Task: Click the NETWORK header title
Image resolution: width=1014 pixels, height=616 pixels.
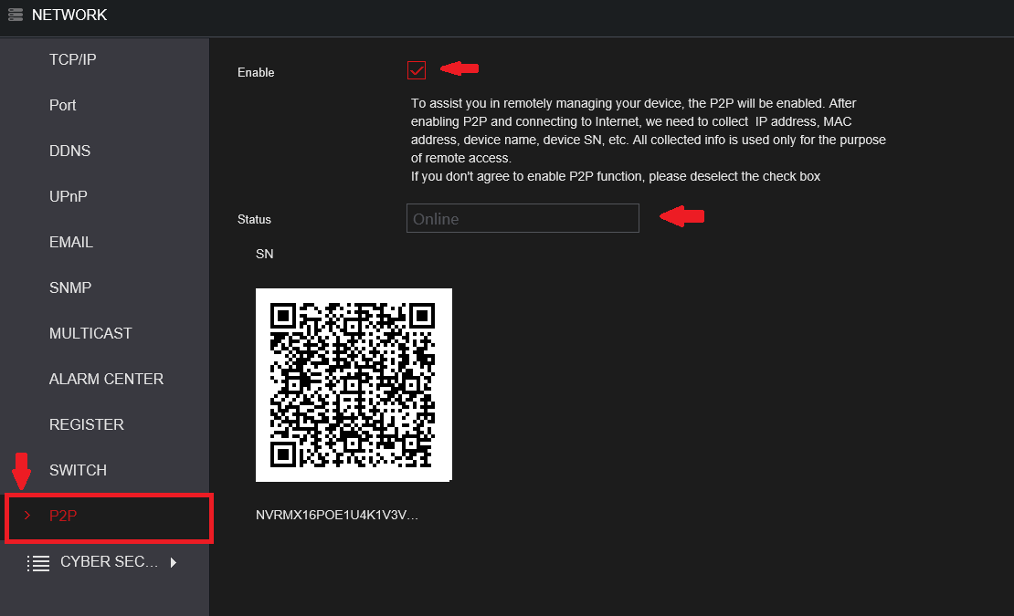Action: click(x=69, y=15)
